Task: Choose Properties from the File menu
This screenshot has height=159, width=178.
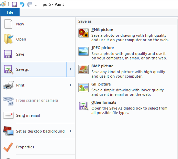Action: point(38,147)
